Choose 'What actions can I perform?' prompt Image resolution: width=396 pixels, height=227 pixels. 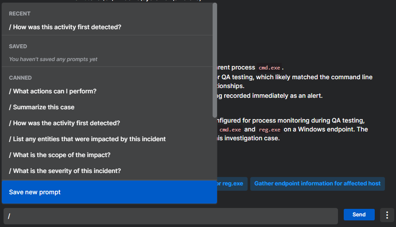point(53,91)
